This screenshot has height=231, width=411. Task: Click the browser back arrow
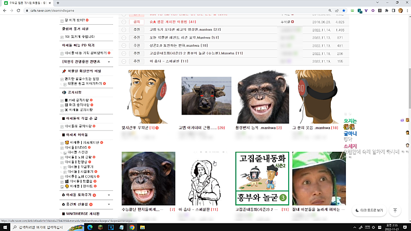coord(6,10)
